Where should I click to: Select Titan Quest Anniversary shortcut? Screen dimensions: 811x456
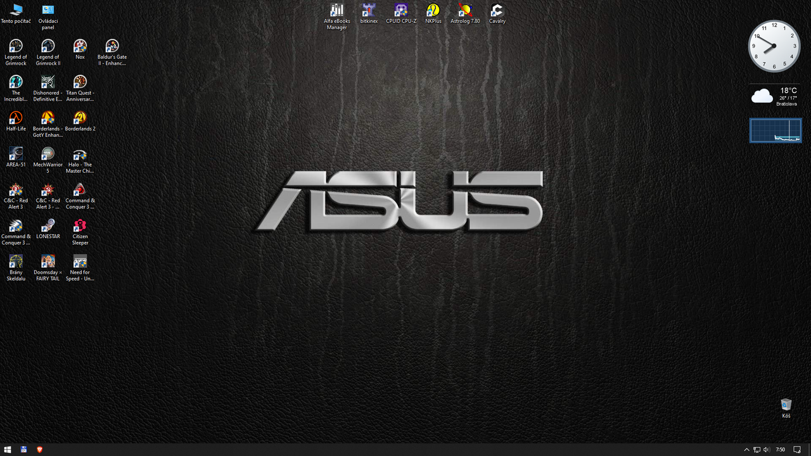point(80,89)
